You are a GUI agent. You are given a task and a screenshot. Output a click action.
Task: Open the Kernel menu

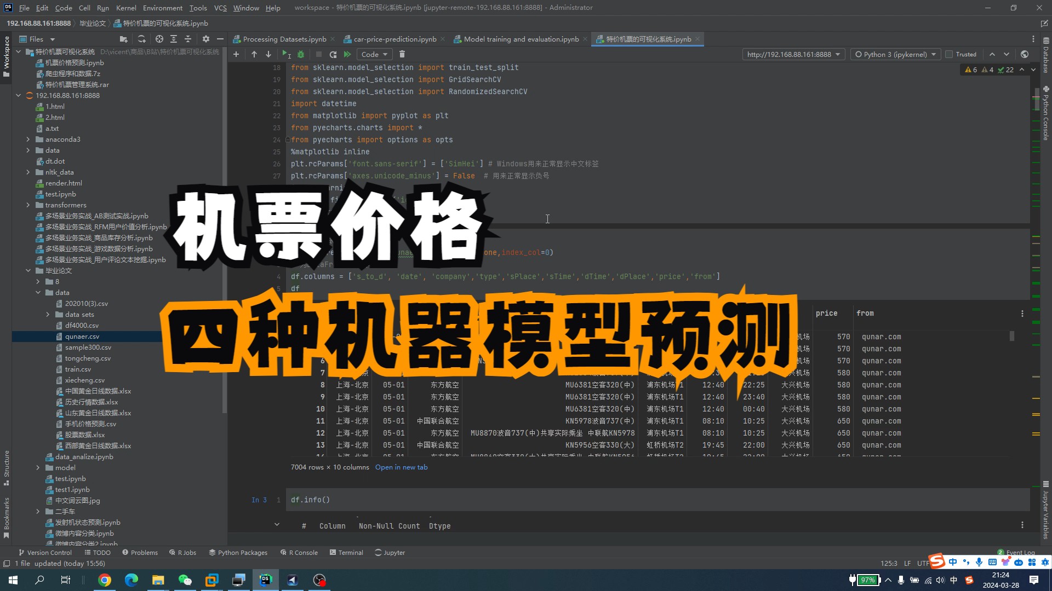click(x=126, y=8)
